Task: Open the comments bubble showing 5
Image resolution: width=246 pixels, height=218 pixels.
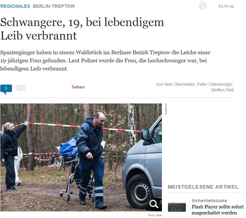Action: pos(6,89)
